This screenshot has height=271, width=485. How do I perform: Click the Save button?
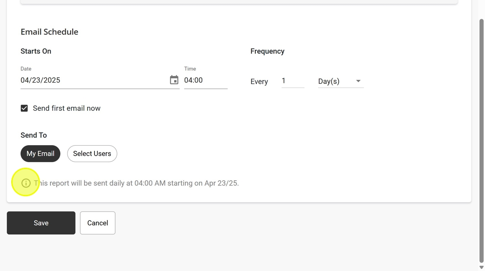[41, 223]
